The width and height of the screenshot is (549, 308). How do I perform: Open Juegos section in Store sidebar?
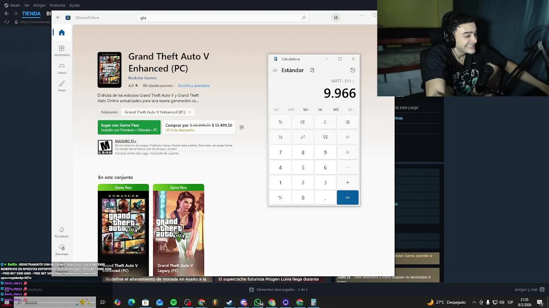coord(62,68)
